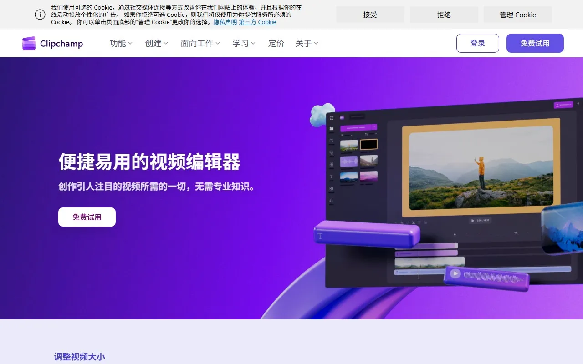Open the 学习 dropdown menu
Image resolution: width=583 pixels, height=364 pixels.
(x=243, y=43)
